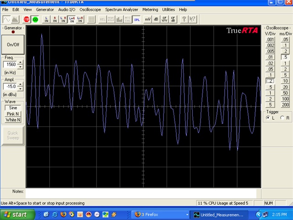Select White N wave type
The image size is (293, 220).
(x=13, y=120)
